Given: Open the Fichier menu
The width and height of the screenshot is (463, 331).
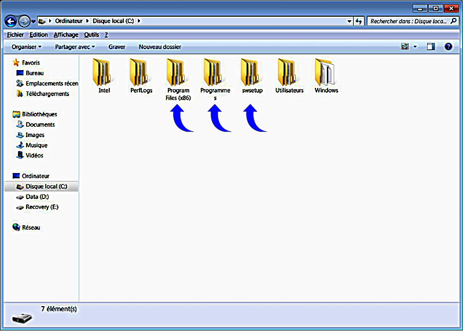Looking at the screenshot, I should click(x=16, y=35).
